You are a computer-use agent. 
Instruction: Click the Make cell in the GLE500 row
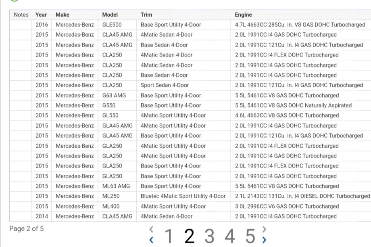pyautogui.click(x=75, y=25)
